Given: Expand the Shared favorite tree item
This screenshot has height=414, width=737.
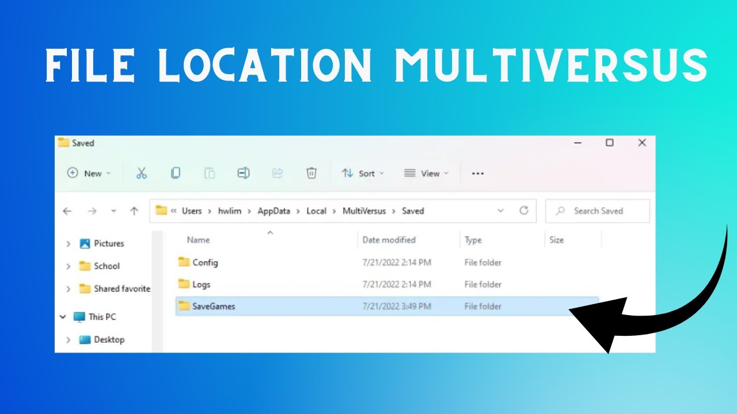Looking at the screenshot, I should (68, 289).
